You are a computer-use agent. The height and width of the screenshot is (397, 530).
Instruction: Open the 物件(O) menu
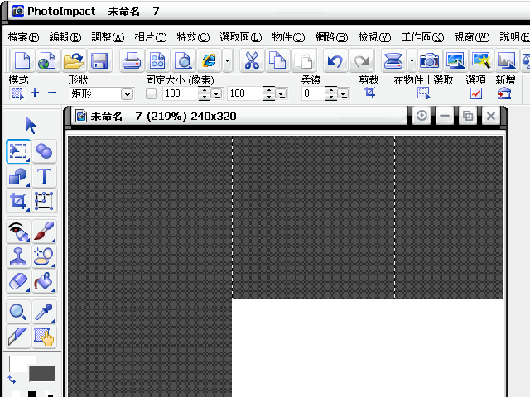[x=288, y=36]
